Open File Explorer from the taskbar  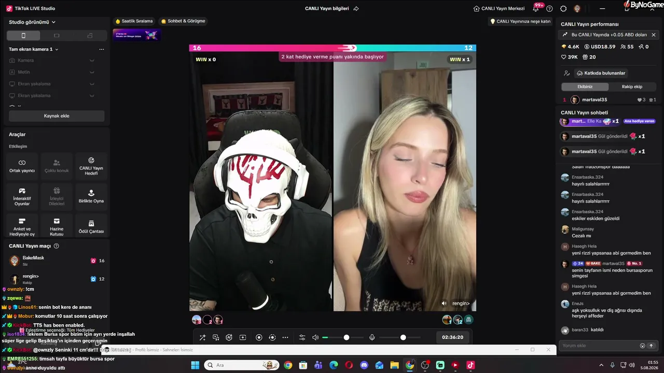[394, 365]
